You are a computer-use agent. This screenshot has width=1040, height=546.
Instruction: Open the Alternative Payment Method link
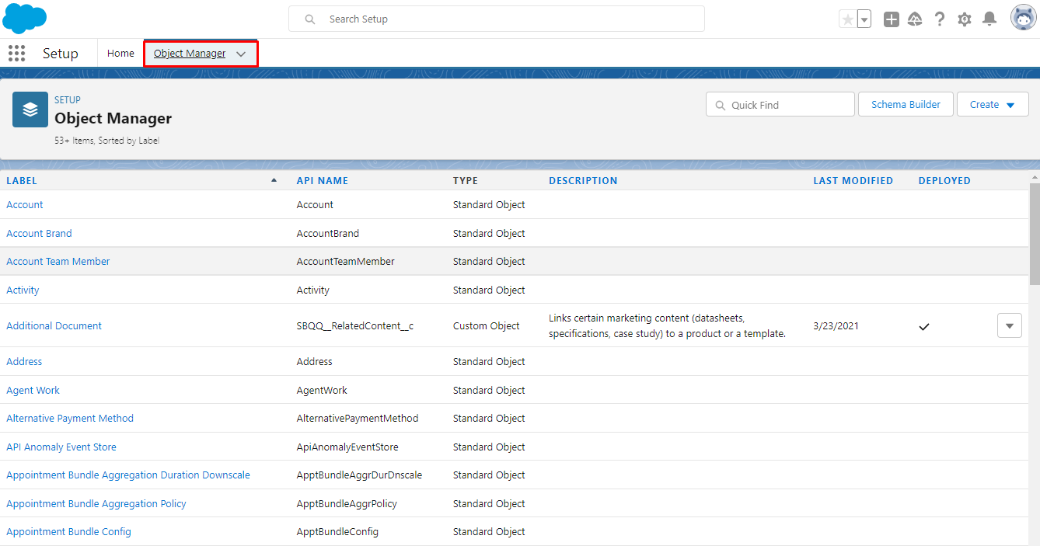70,419
